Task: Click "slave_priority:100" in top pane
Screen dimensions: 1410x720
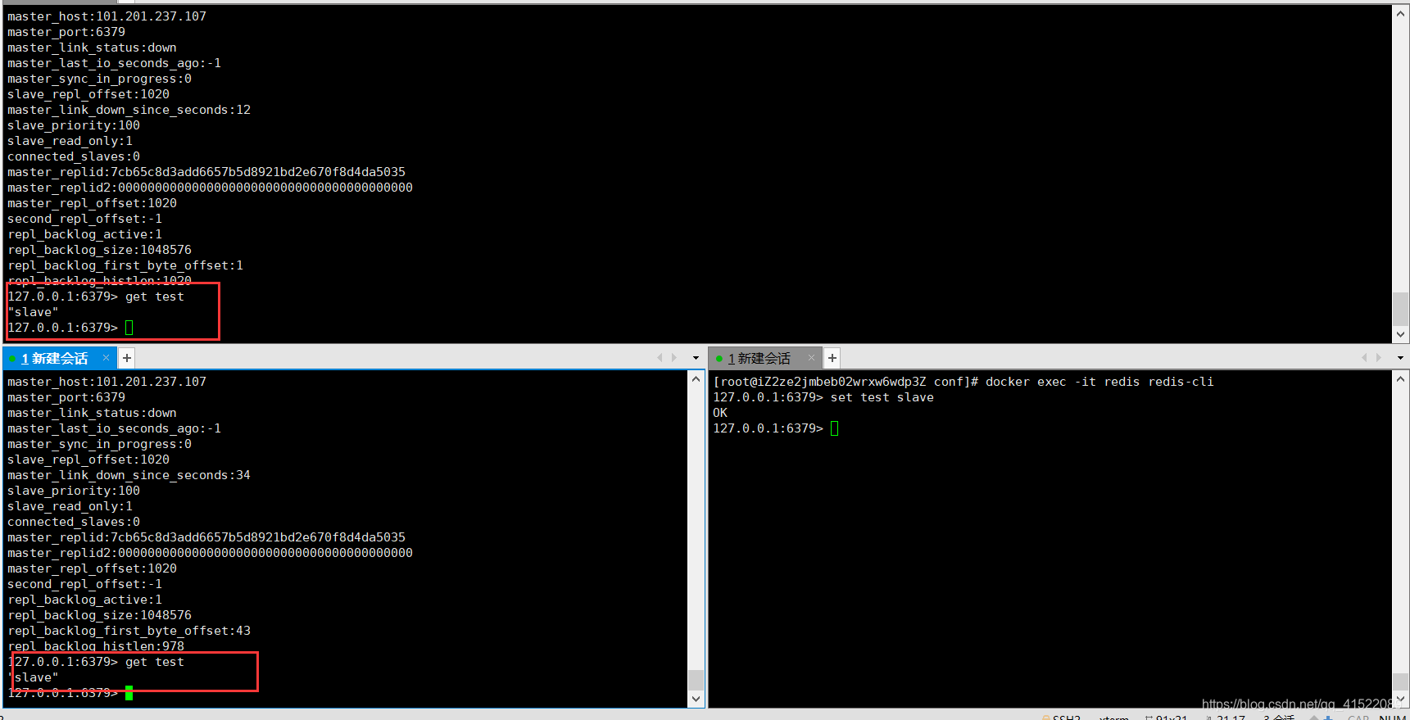Action: [x=74, y=125]
